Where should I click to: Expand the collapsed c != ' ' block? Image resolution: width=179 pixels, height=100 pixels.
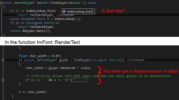3,80
